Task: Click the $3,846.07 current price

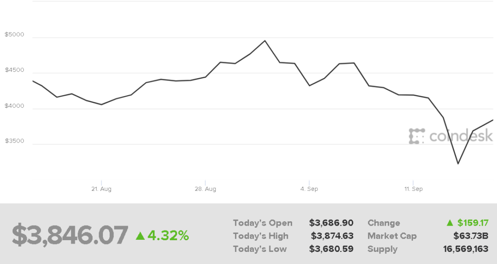Action: 70,235
